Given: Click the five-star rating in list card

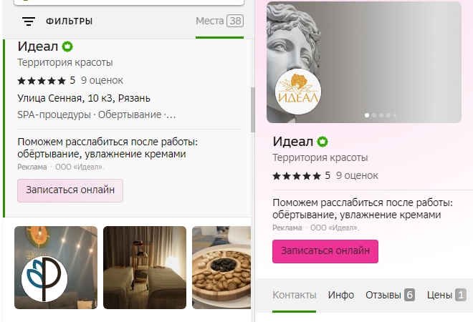Looking at the screenshot, I should (42, 81).
